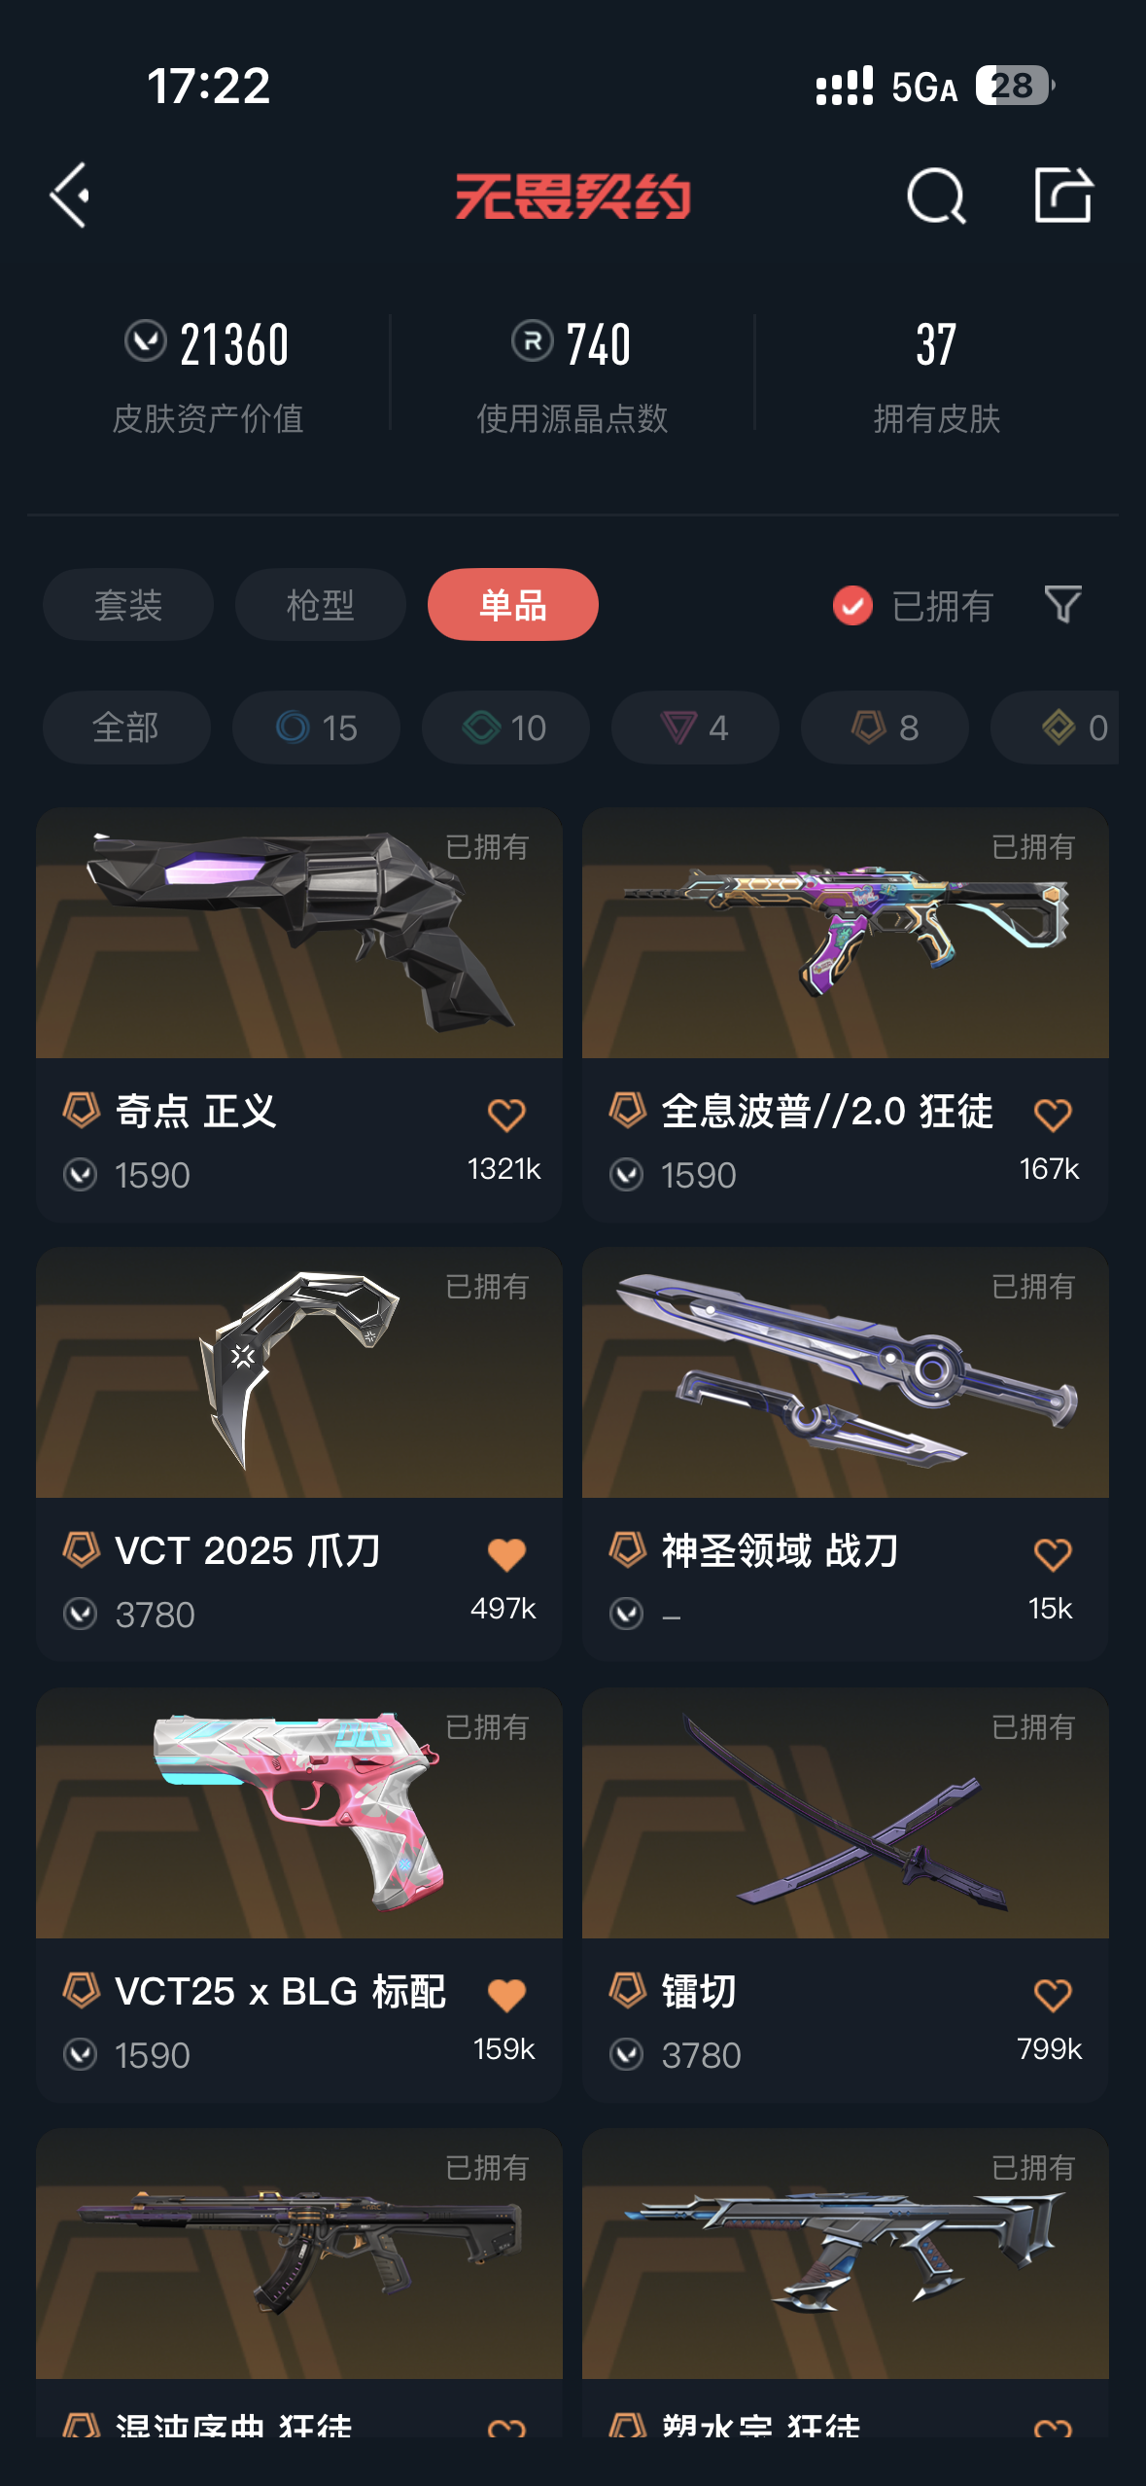Open the filter funnel icon
The width and height of the screenshot is (1146, 2486).
(1062, 604)
